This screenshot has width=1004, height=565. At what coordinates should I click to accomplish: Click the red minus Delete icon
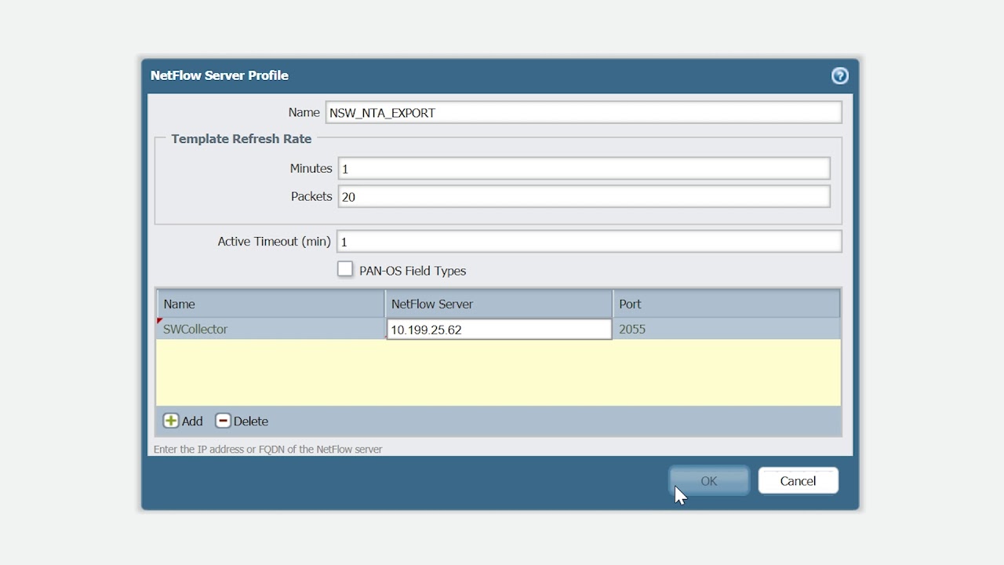[x=224, y=421]
